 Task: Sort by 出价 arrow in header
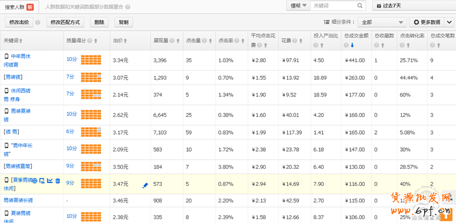tap(125, 40)
